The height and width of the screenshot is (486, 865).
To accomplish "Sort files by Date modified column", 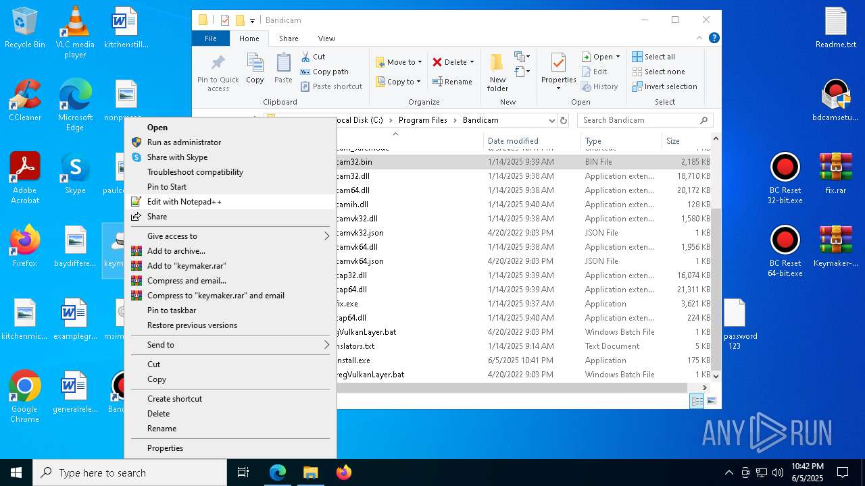I will point(532,141).
